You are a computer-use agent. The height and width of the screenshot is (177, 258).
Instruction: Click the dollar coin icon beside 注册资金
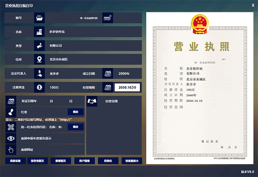[40, 87]
